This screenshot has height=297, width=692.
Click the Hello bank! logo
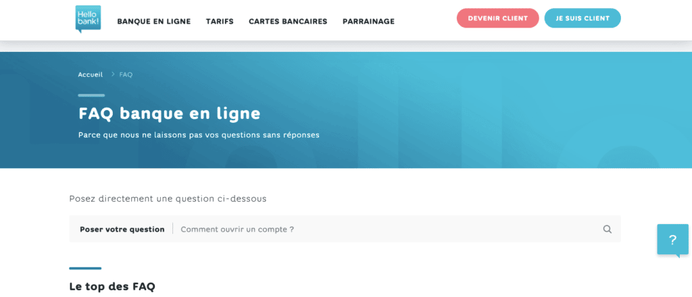point(89,19)
